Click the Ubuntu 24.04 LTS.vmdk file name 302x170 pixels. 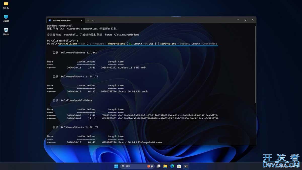pos(133,92)
